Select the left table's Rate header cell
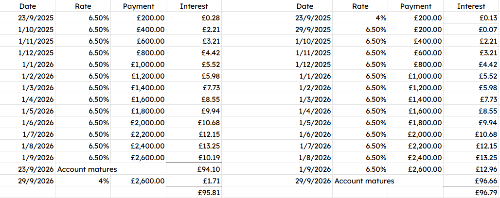The image size is (500, 198). 83,6
